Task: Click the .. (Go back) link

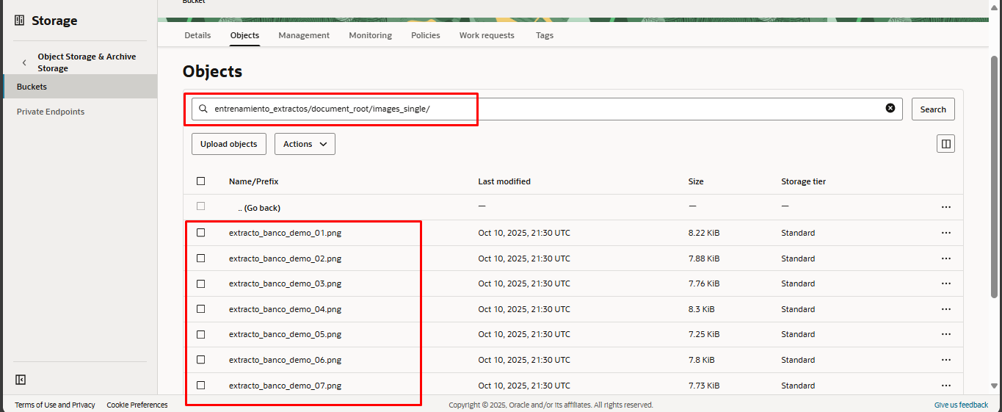Action: point(259,208)
